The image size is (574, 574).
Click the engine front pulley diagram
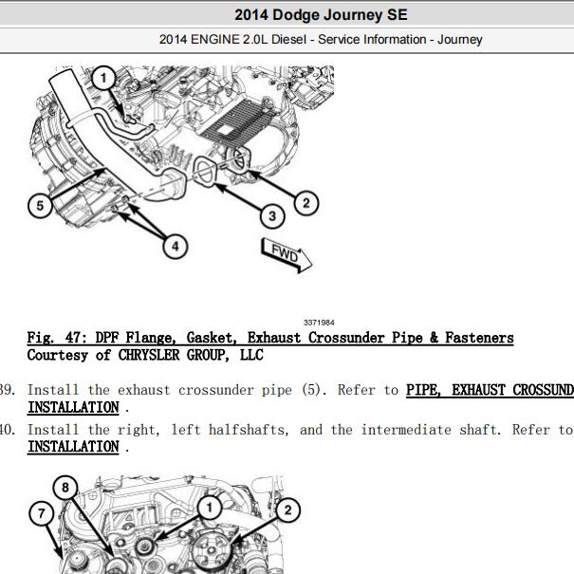pyautogui.click(x=165, y=525)
